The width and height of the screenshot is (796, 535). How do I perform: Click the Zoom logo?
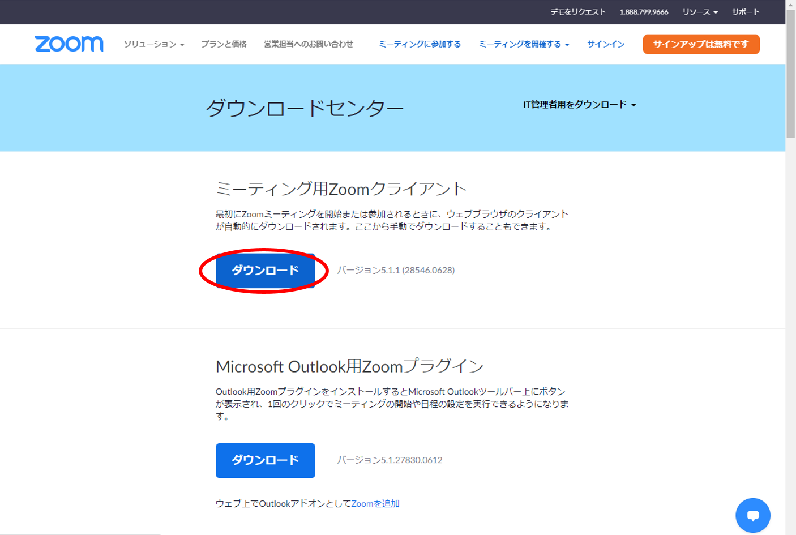(69, 44)
